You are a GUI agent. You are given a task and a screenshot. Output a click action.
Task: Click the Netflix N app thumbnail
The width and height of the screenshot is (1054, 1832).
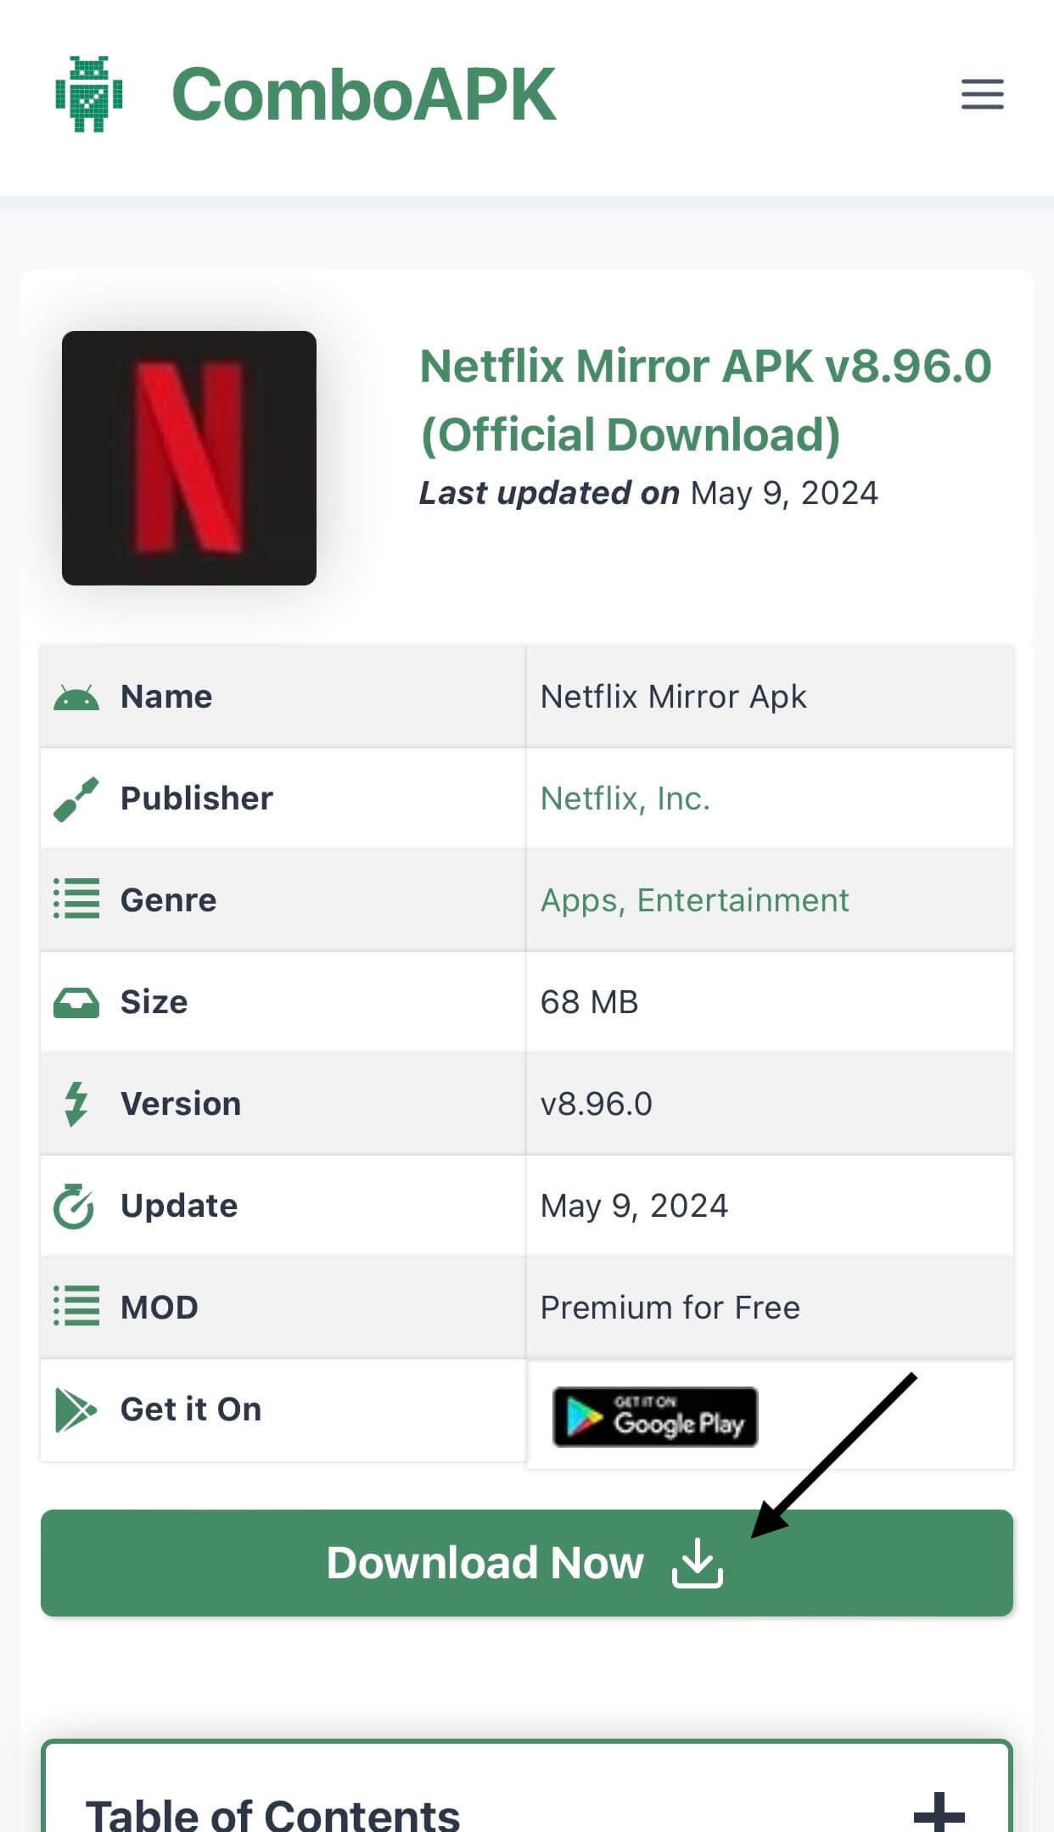[x=189, y=458]
